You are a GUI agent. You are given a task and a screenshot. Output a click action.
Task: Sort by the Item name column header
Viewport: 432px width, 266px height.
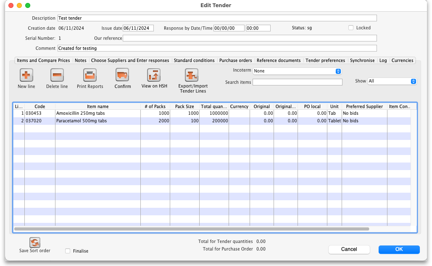pos(97,107)
